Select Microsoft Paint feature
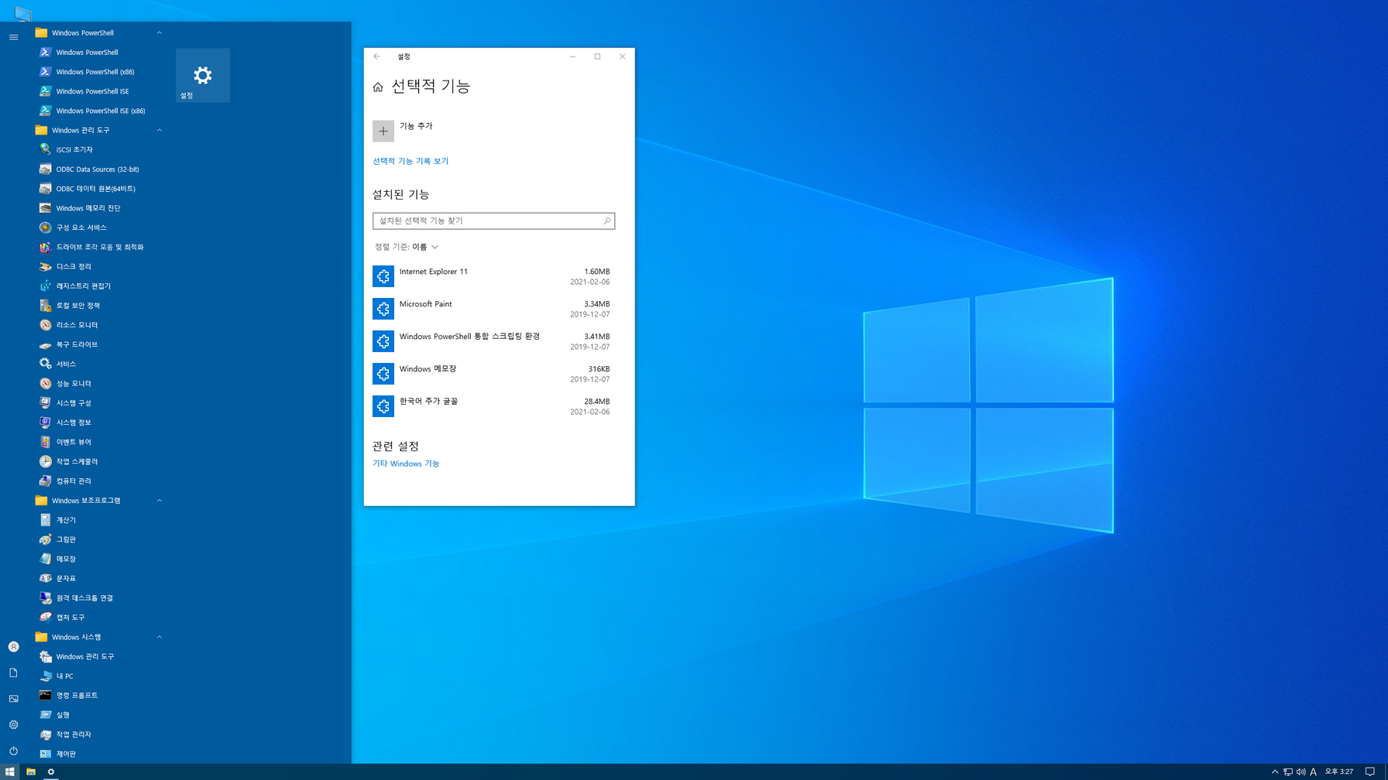 click(494, 309)
